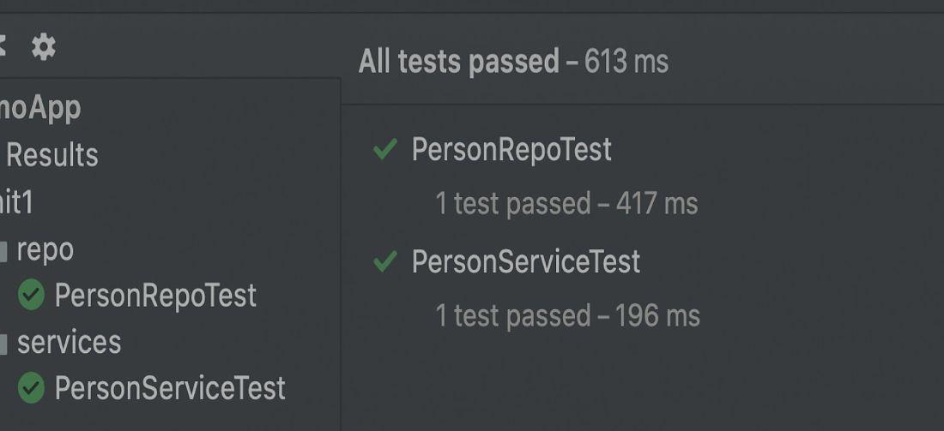Viewport: 944px width, 431px height.
Task: Click the green passed icon beside PersonServiceTest in tree
Action: tap(31, 389)
